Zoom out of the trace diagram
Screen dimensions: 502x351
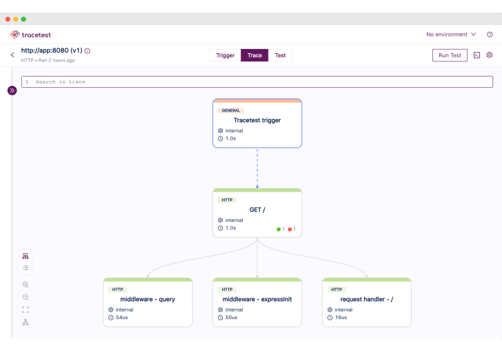click(x=26, y=297)
